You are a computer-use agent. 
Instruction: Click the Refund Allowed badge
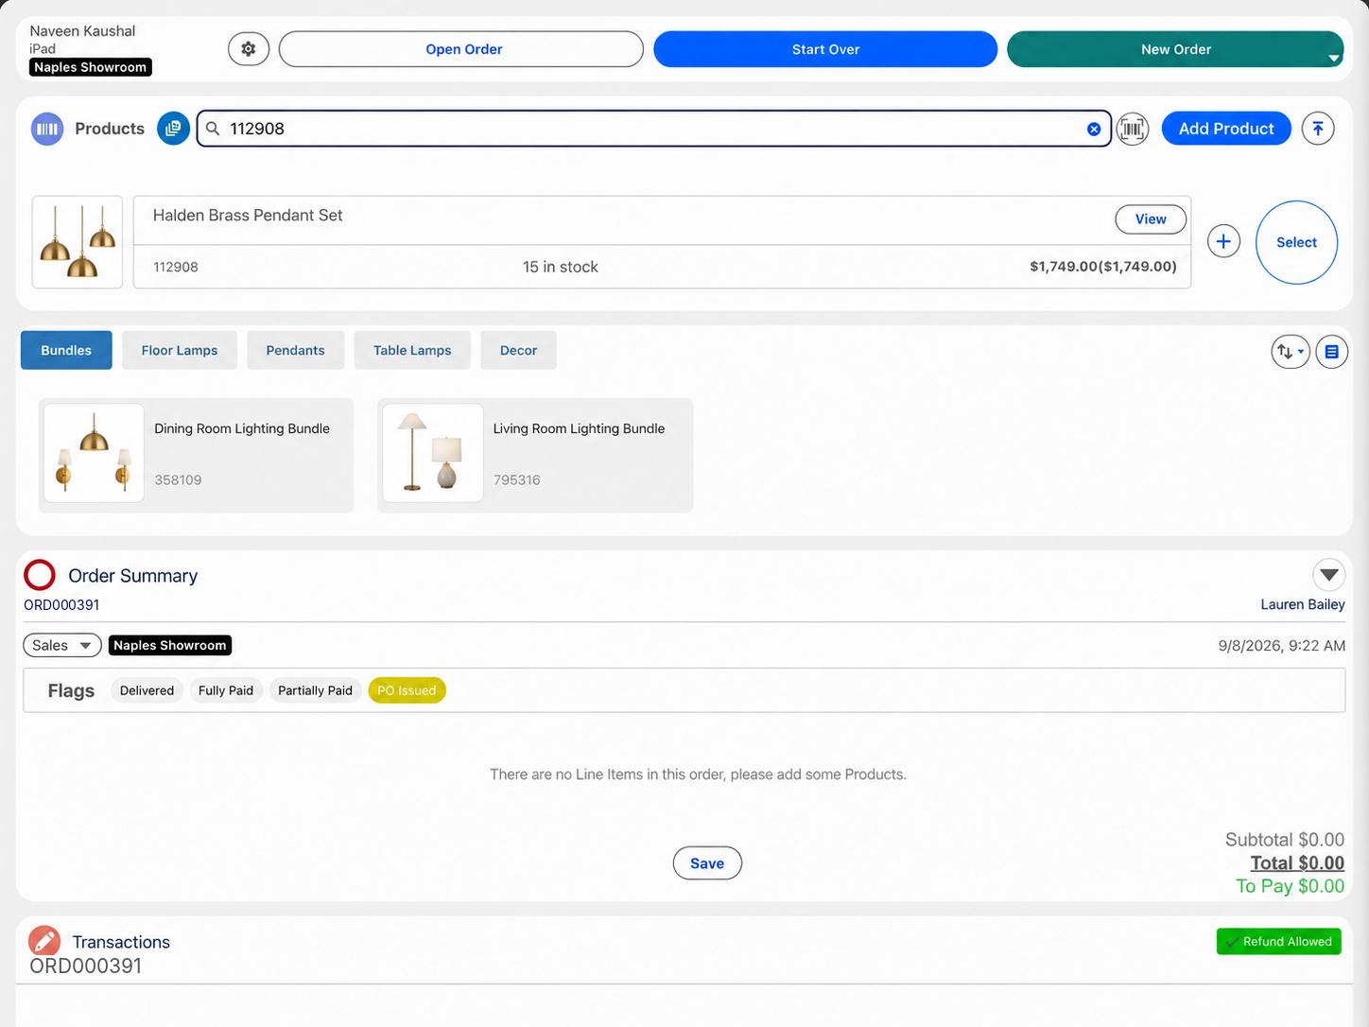pos(1278,942)
